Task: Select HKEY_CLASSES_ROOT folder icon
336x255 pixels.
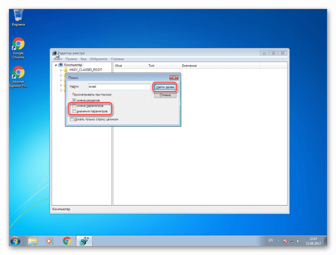Action: click(66, 70)
